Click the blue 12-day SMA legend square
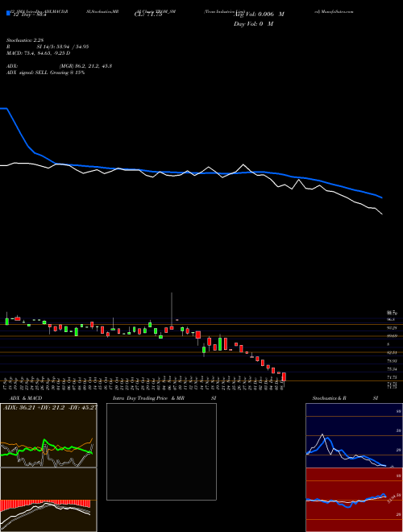 click(9, 14)
